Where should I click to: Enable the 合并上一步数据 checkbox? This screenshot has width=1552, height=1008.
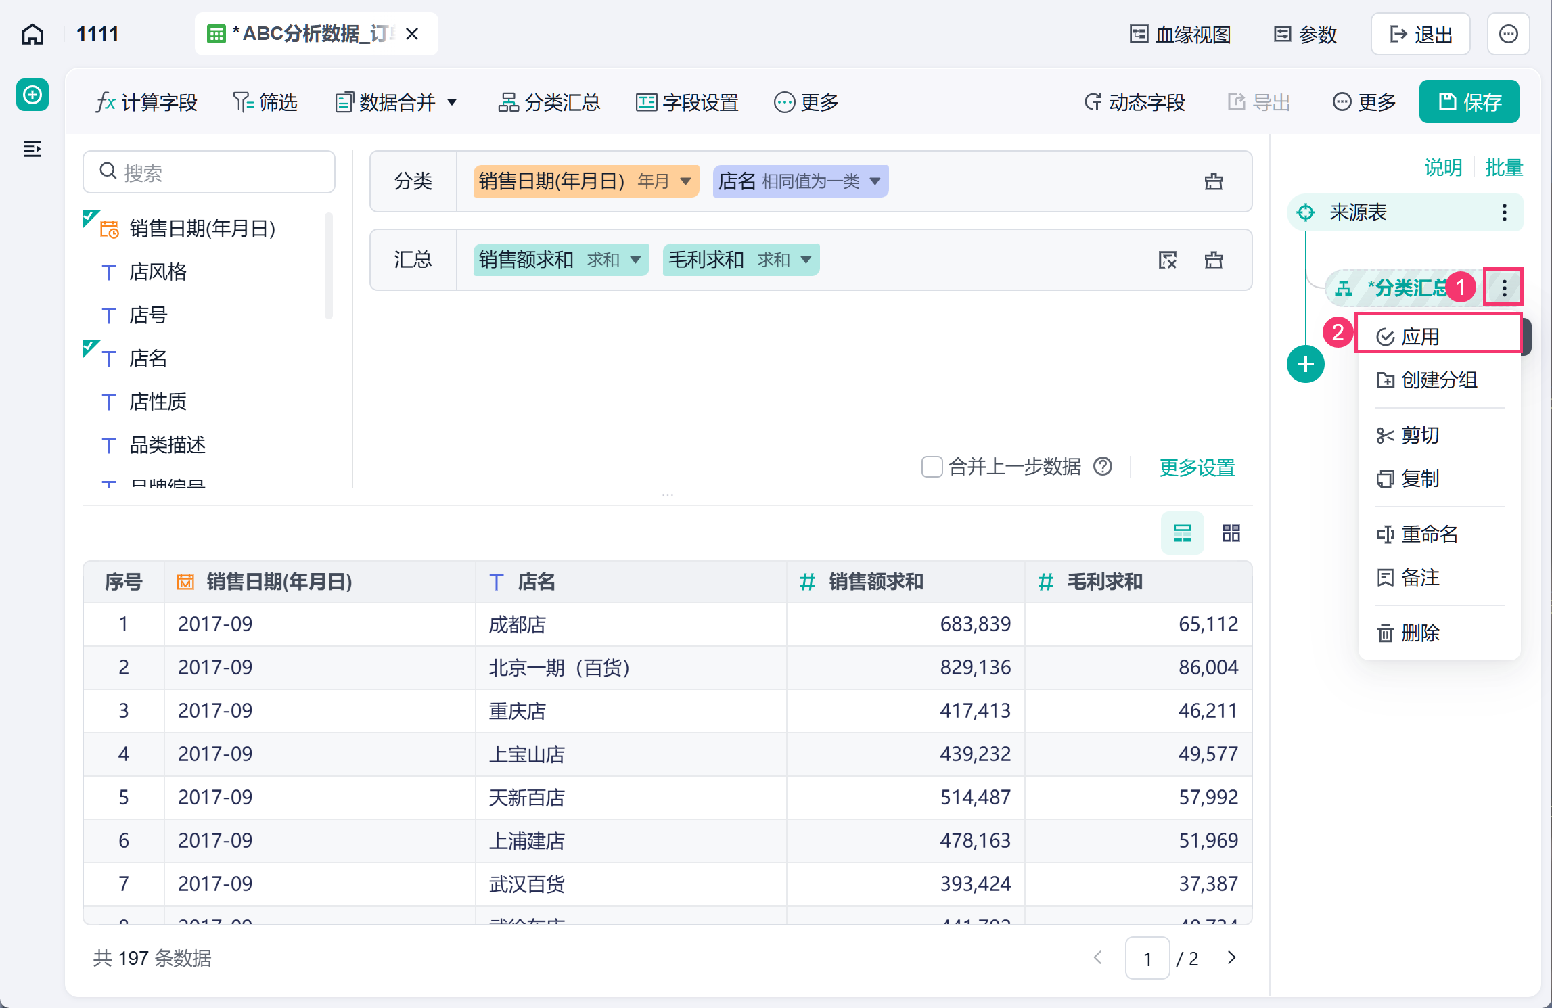[932, 467]
